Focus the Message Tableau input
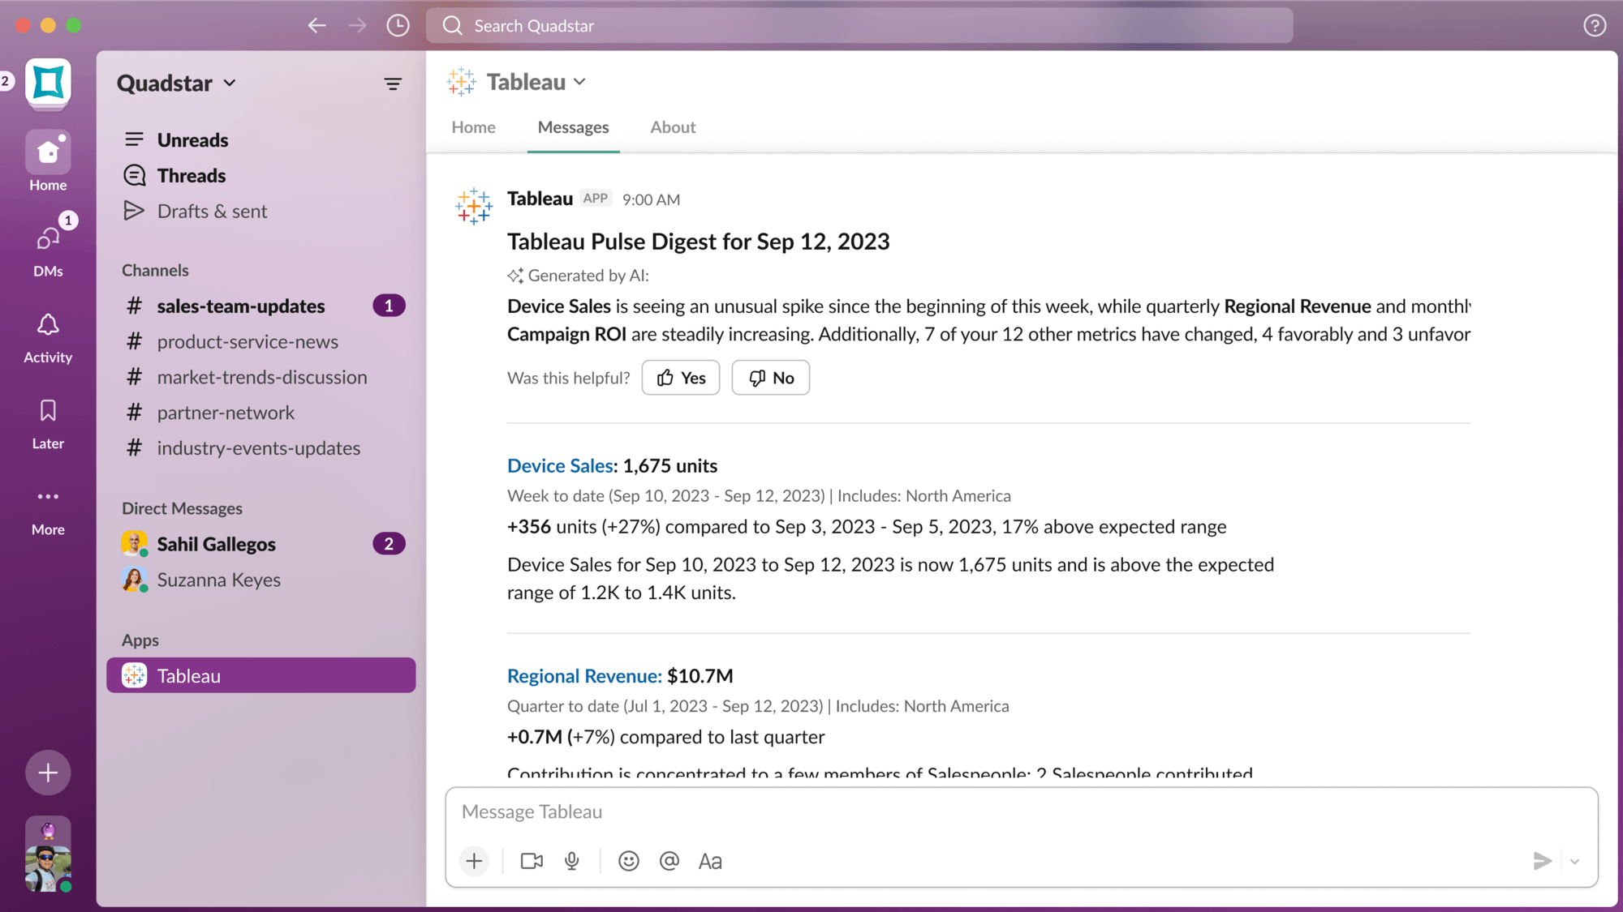The width and height of the screenshot is (1623, 912). click(1021, 812)
